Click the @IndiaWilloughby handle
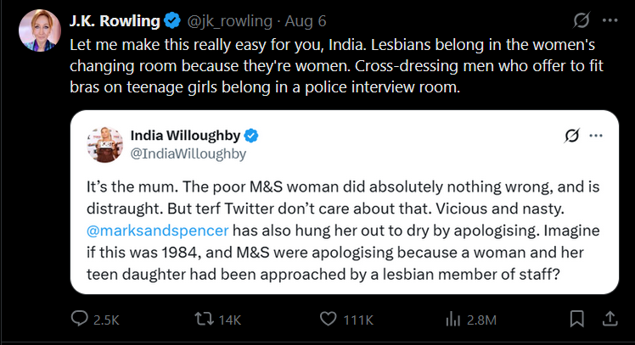 (x=188, y=153)
